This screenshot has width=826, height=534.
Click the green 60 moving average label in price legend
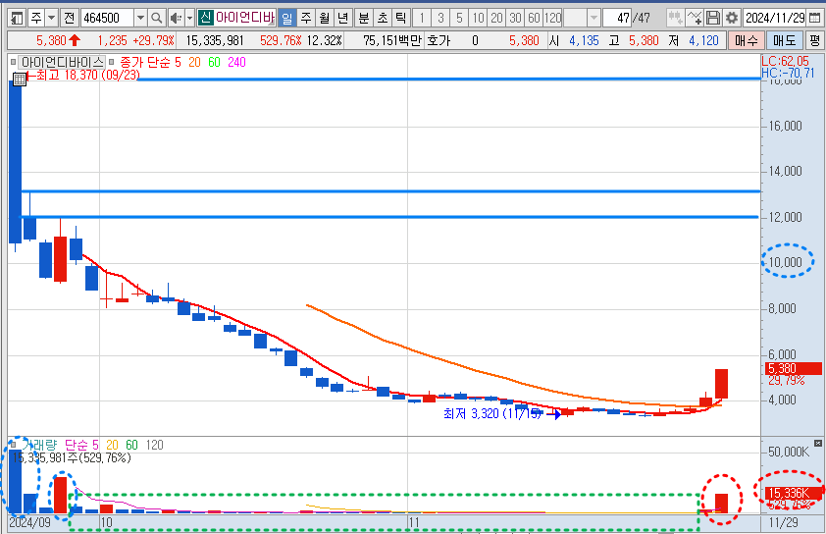(x=214, y=62)
